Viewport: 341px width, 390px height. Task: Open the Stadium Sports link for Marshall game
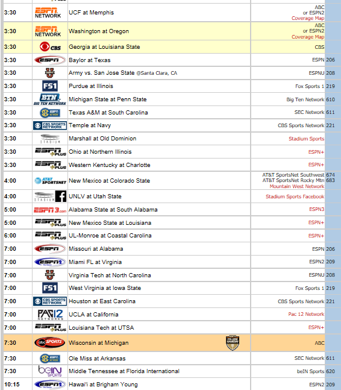pos(307,139)
